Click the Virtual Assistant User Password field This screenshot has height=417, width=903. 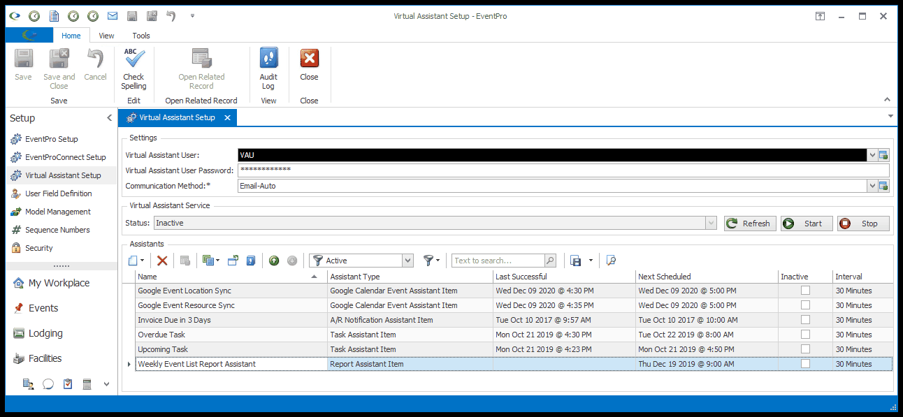pyautogui.click(x=563, y=170)
